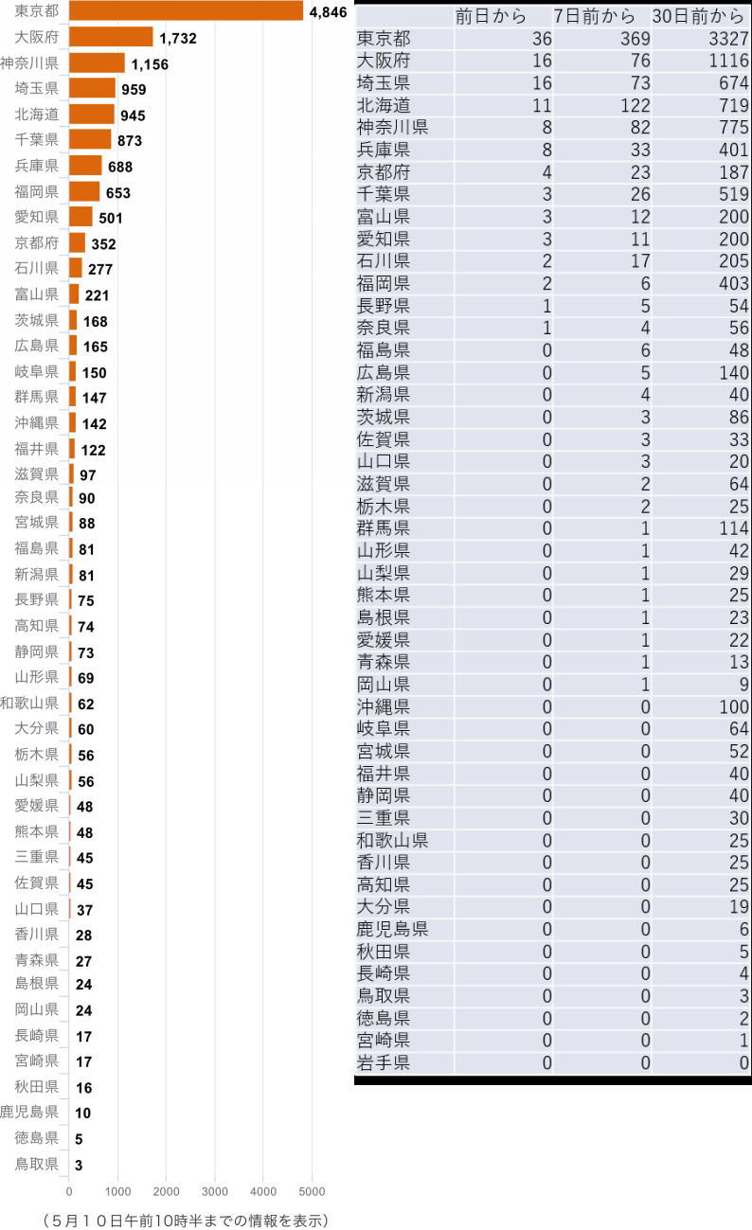Select the 4,846 value label in chart
This screenshot has height=1230, width=752.
tap(328, 12)
